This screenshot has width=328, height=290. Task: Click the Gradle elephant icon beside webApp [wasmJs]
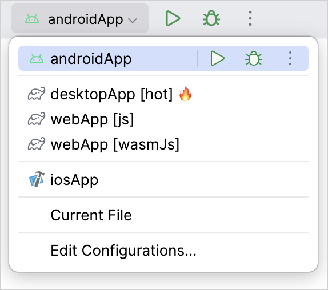pos(37,144)
